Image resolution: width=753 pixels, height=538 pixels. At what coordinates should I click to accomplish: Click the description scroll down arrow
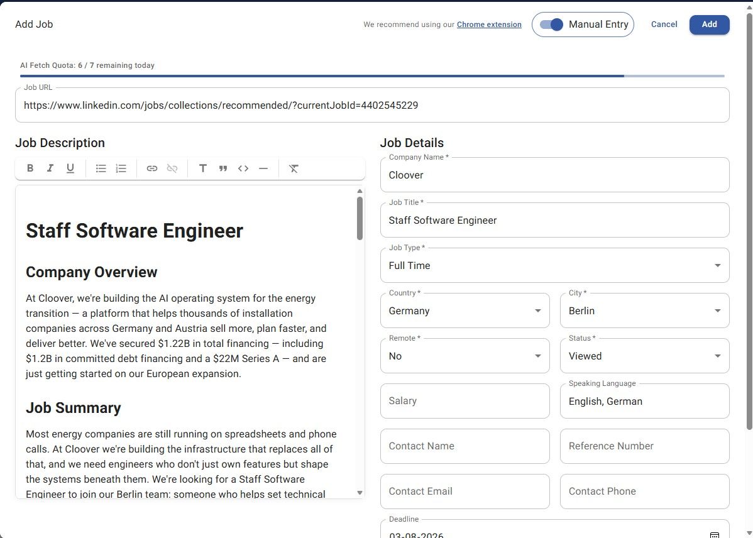click(360, 493)
